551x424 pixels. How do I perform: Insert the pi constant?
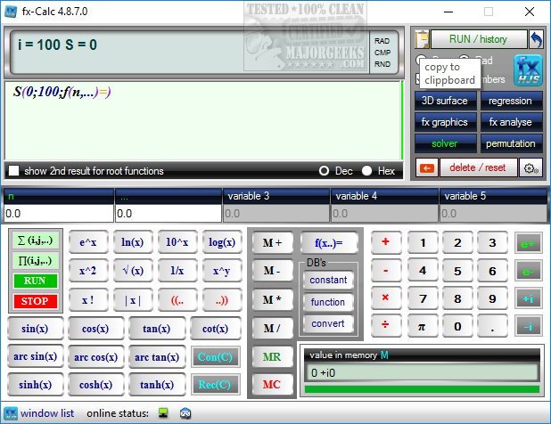(x=422, y=326)
